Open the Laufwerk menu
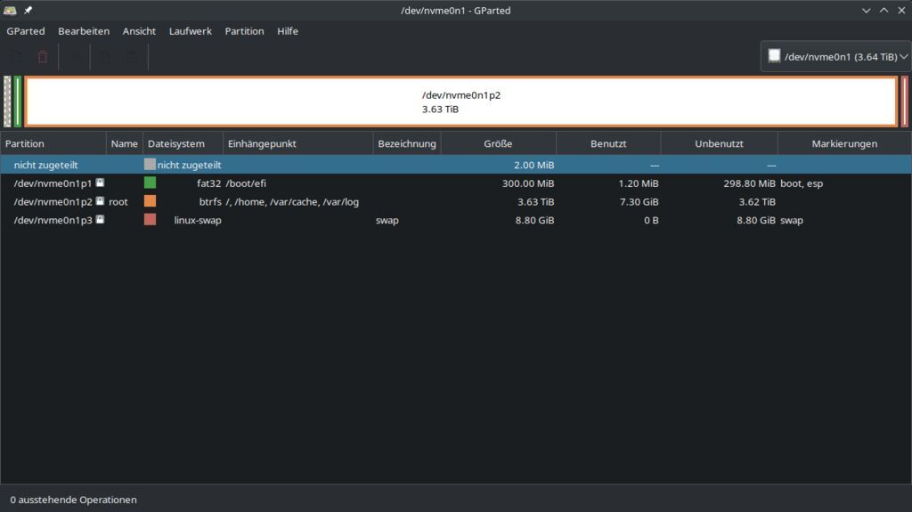The width and height of the screenshot is (912, 512). [191, 31]
